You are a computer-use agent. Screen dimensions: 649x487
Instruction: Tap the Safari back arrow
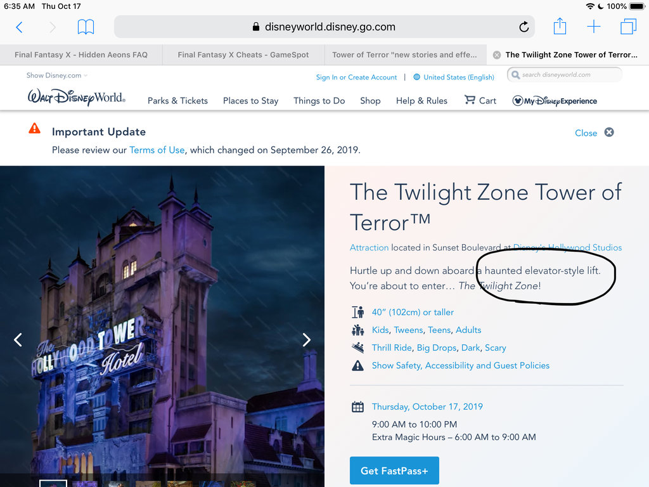(19, 27)
